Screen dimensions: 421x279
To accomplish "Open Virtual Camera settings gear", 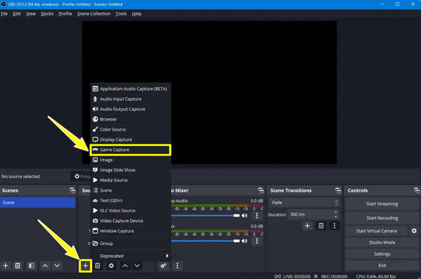I will click(x=414, y=231).
